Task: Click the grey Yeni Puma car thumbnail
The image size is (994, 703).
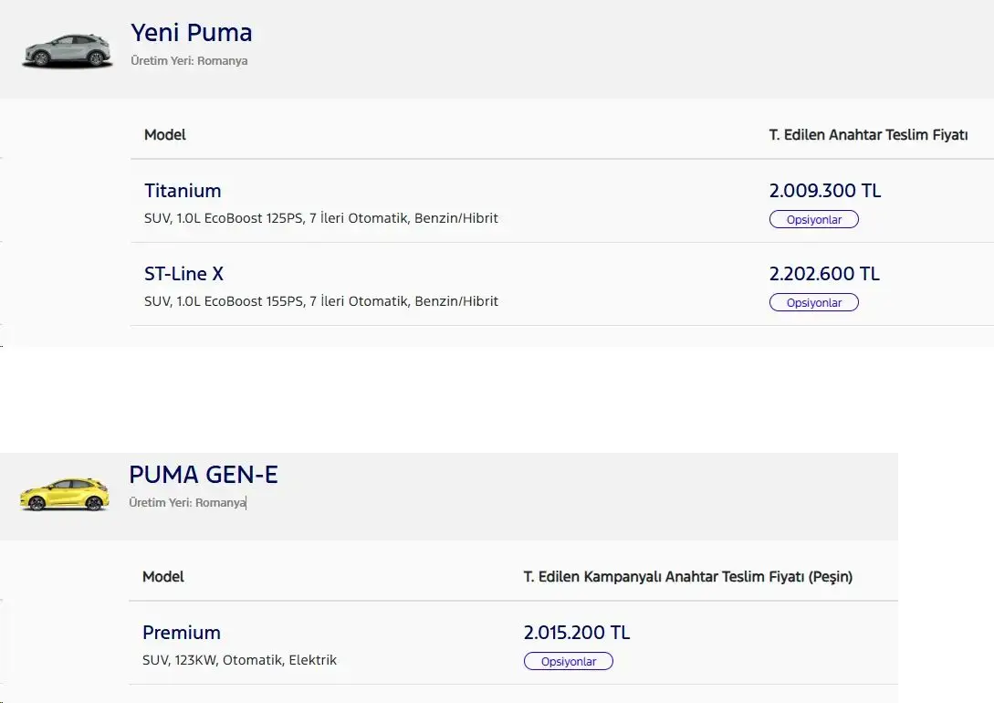Action: [x=68, y=50]
